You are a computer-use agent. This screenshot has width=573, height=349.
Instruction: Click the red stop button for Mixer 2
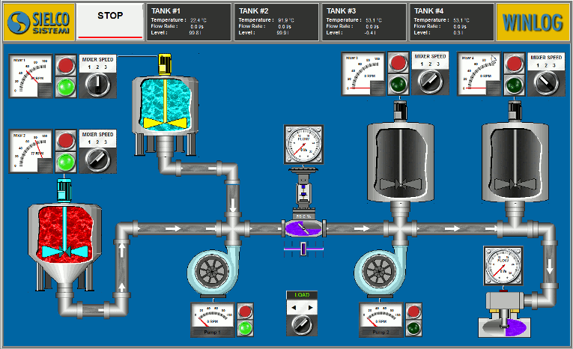pyautogui.click(x=67, y=140)
